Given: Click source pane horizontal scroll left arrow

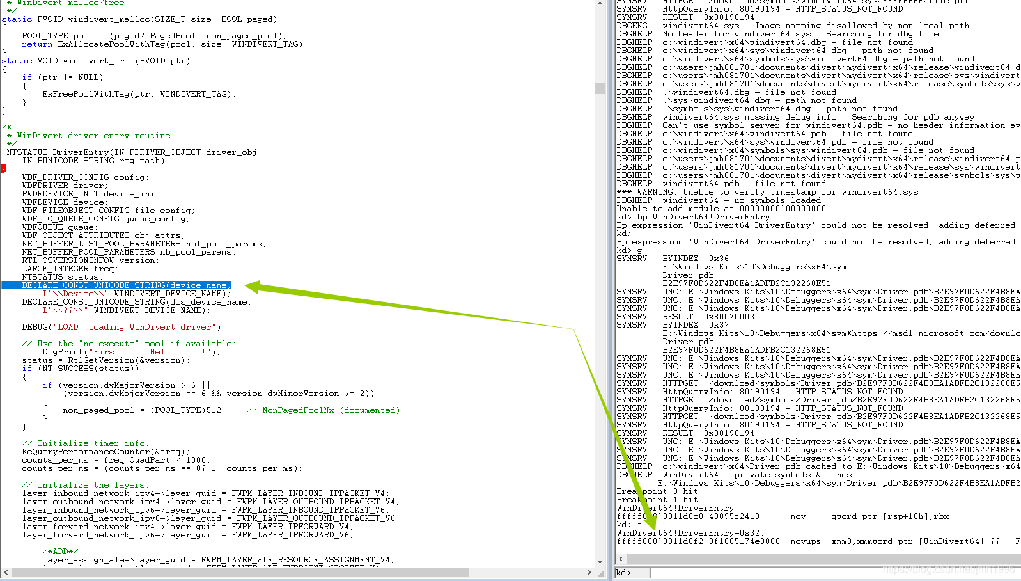Looking at the screenshot, I should [x=6, y=572].
